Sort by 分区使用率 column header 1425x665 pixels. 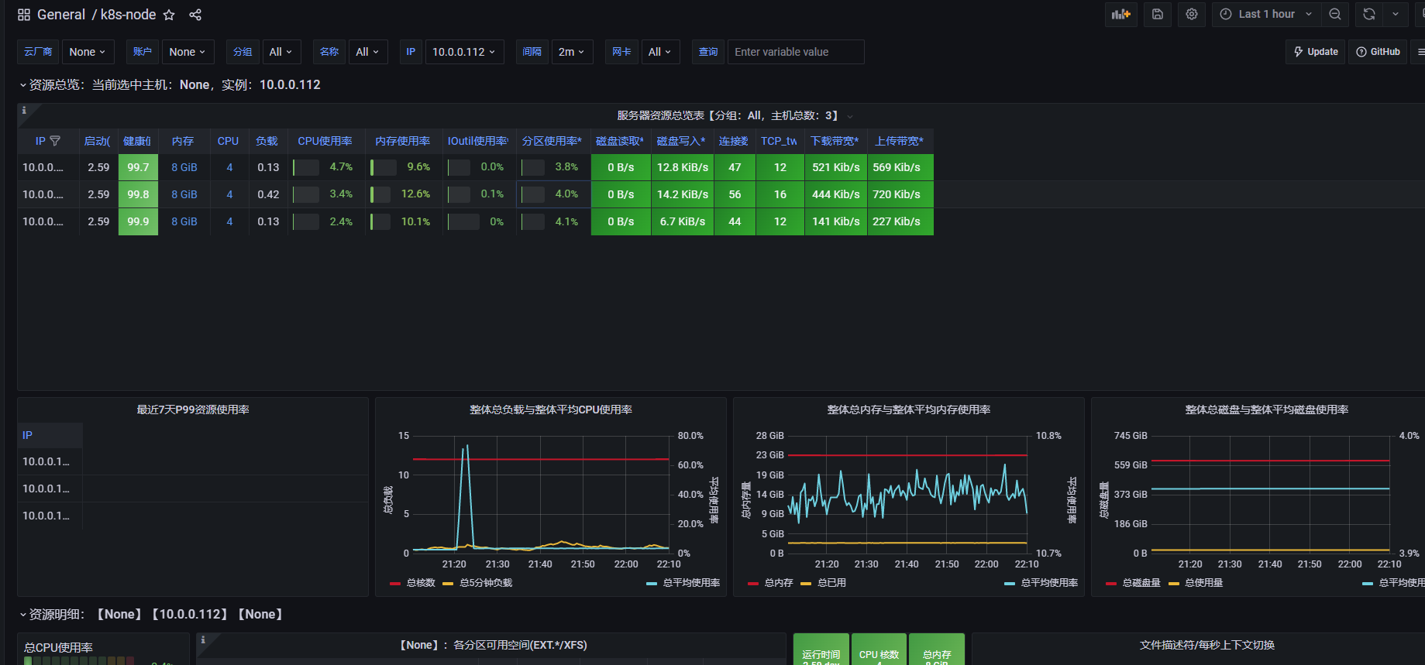tap(552, 141)
